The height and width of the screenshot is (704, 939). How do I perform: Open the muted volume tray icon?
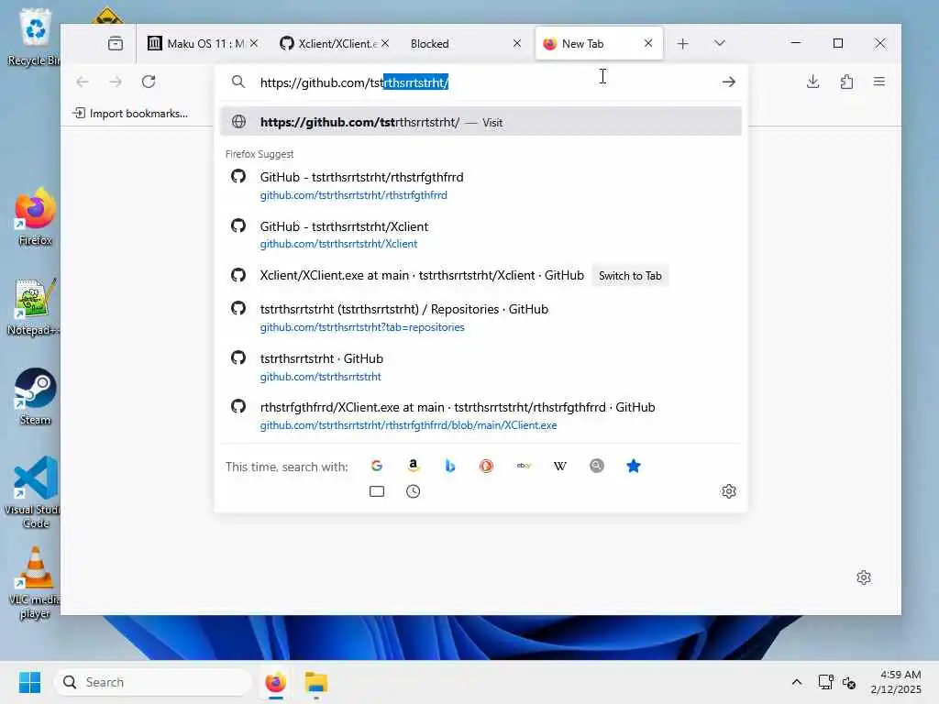tap(849, 682)
